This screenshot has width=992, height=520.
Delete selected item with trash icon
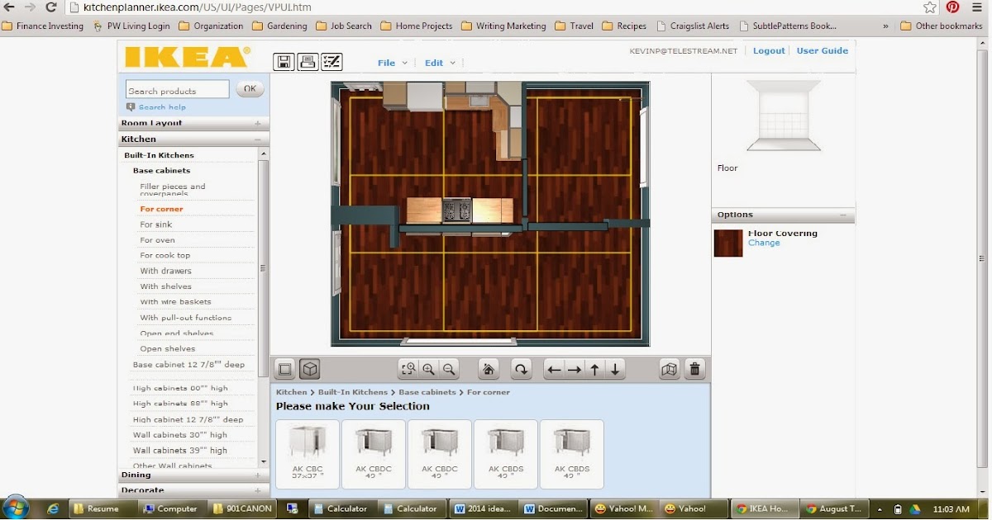[x=695, y=369]
